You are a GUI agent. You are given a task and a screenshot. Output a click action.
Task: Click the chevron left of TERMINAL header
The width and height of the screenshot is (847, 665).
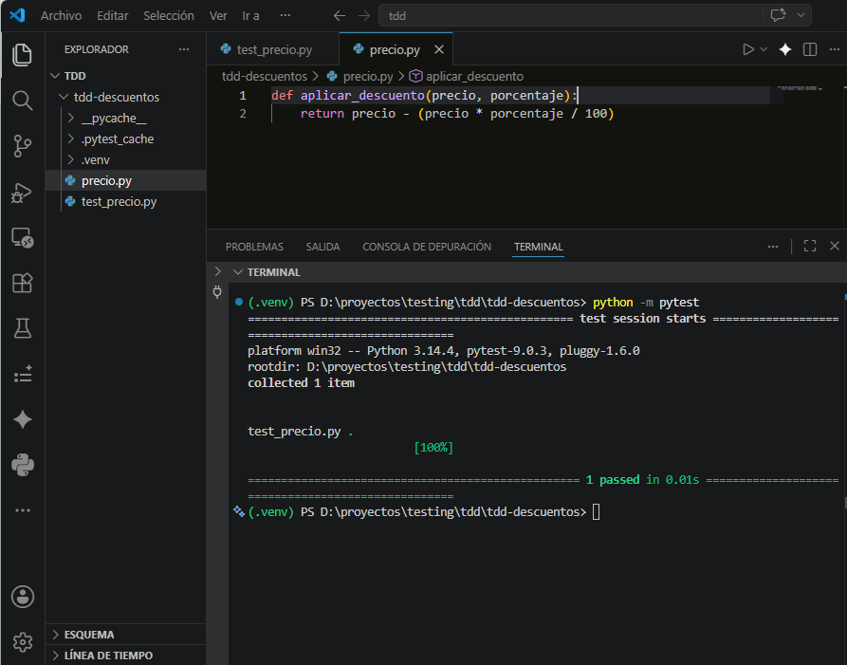coord(218,271)
